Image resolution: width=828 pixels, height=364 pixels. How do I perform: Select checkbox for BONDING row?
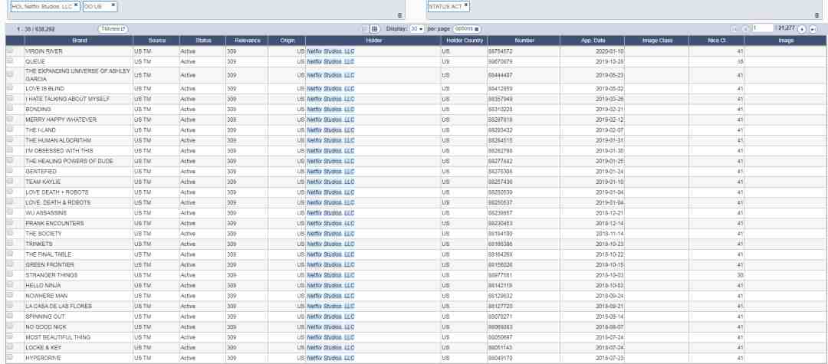[9, 109]
